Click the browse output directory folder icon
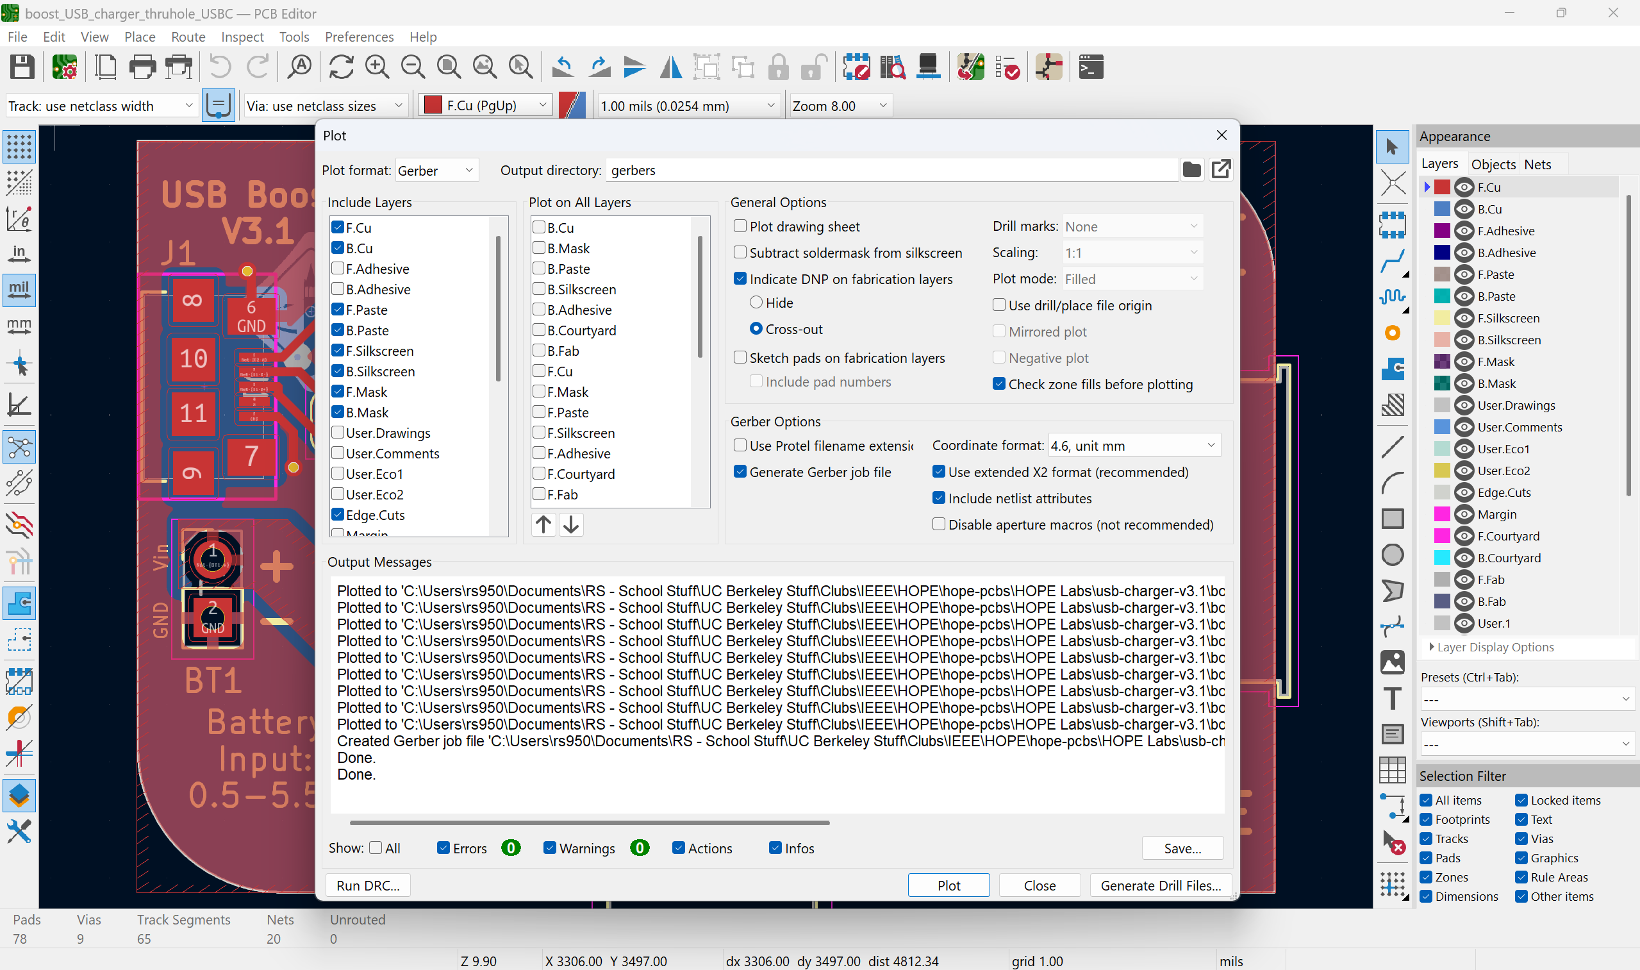Image resolution: width=1640 pixels, height=970 pixels. (x=1191, y=170)
